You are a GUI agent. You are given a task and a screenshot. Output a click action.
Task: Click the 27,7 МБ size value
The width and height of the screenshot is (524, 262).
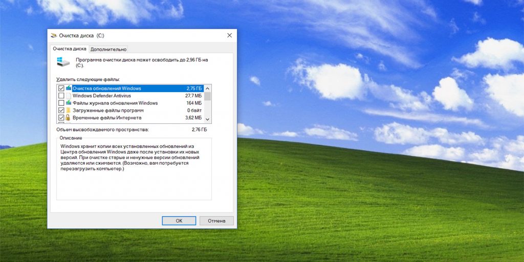[193, 96]
